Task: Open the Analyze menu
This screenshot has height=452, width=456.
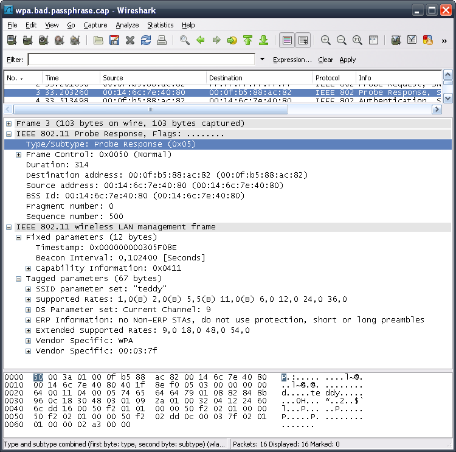Action: click(x=127, y=25)
